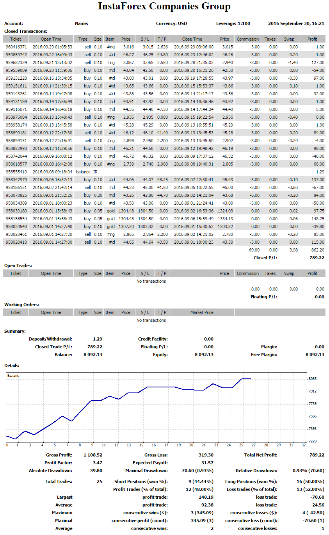Click the 8085 value on chart axis

tap(313, 379)
